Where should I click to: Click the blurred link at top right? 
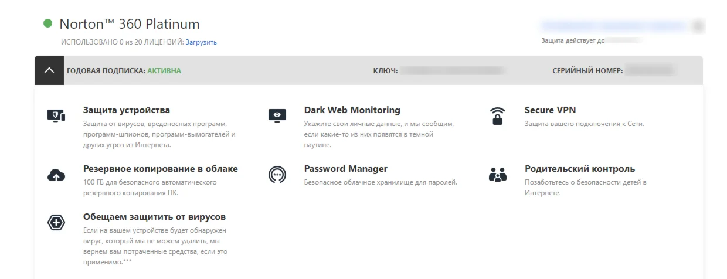(612, 26)
